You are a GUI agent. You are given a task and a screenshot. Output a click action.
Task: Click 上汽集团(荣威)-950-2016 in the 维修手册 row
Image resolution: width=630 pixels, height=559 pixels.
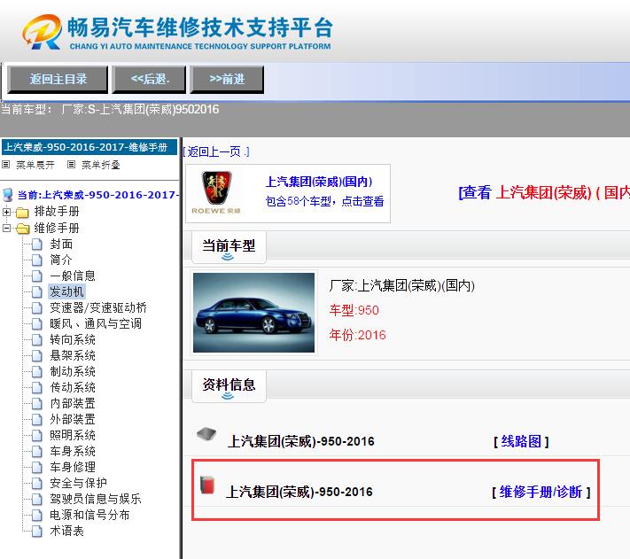pyautogui.click(x=299, y=492)
